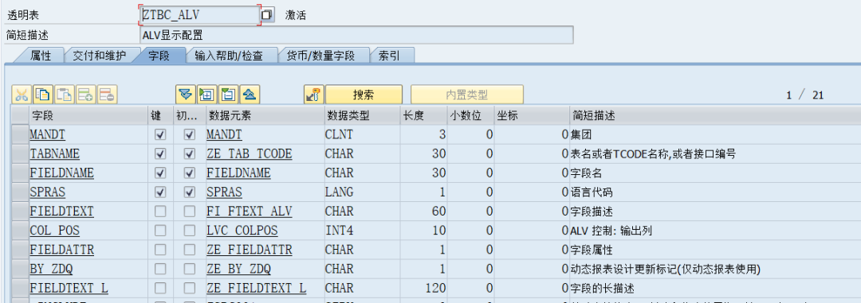
Task: Select the 字段 tab
Action: [x=159, y=56]
